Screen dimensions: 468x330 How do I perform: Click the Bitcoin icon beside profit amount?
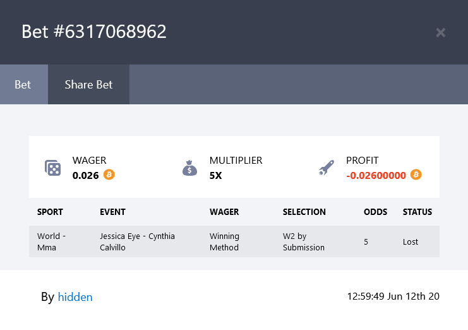tap(416, 174)
